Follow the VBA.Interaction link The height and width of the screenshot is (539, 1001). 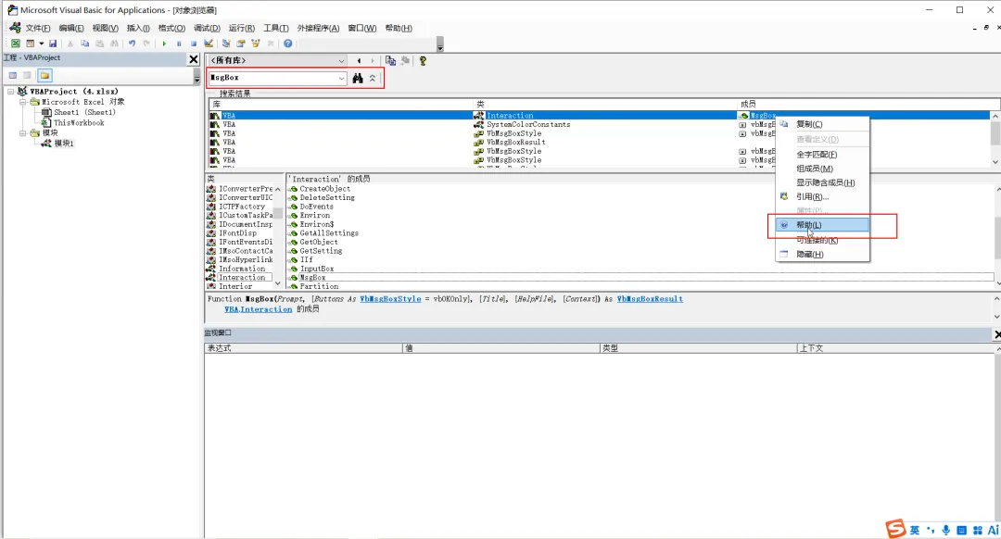tap(258, 308)
